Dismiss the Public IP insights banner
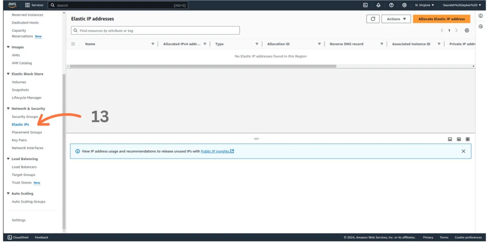 click(x=463, y=151)
